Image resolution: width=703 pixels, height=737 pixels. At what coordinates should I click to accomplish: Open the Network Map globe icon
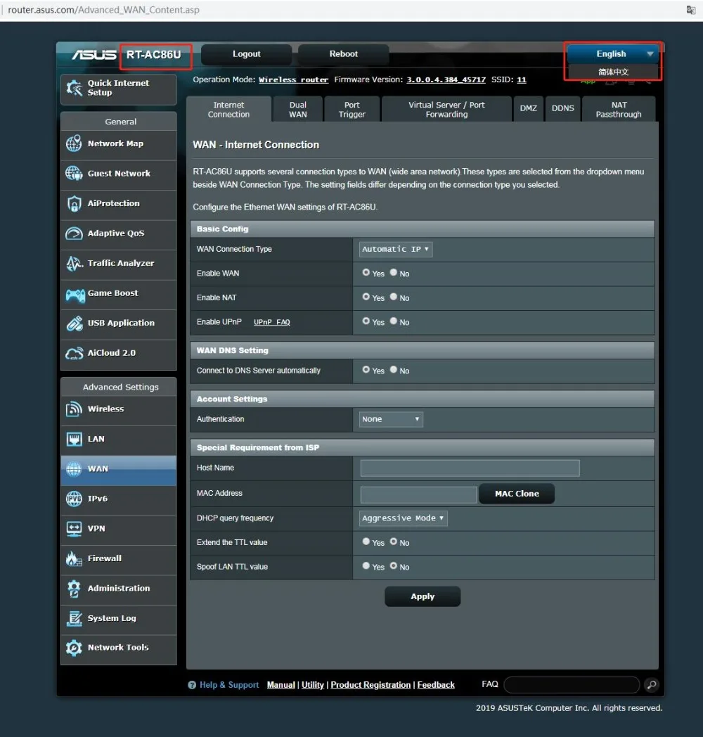75,144
